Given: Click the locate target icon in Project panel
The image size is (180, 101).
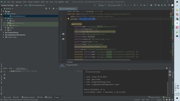Looking at the screenshot, I should (46, 9).
